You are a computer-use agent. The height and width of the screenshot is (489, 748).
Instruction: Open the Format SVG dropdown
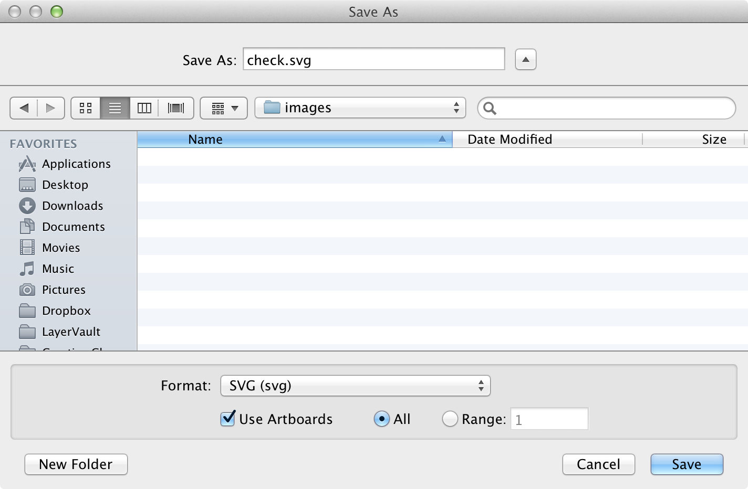(356, 386)
